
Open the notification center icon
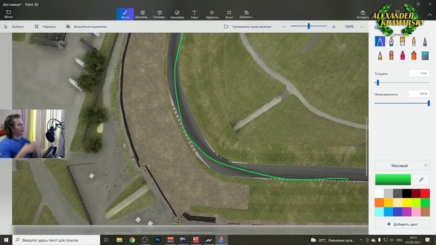[x=428, y=240]
